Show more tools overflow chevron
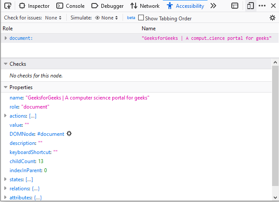Viewport: 279px width, 202px height. point(213,6)
